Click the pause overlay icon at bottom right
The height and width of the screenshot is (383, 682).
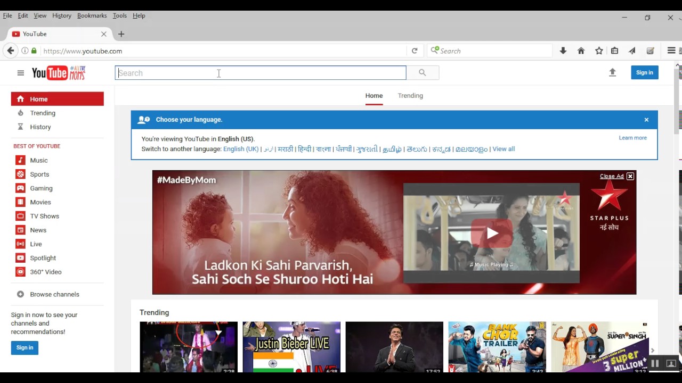pos(655,363)
